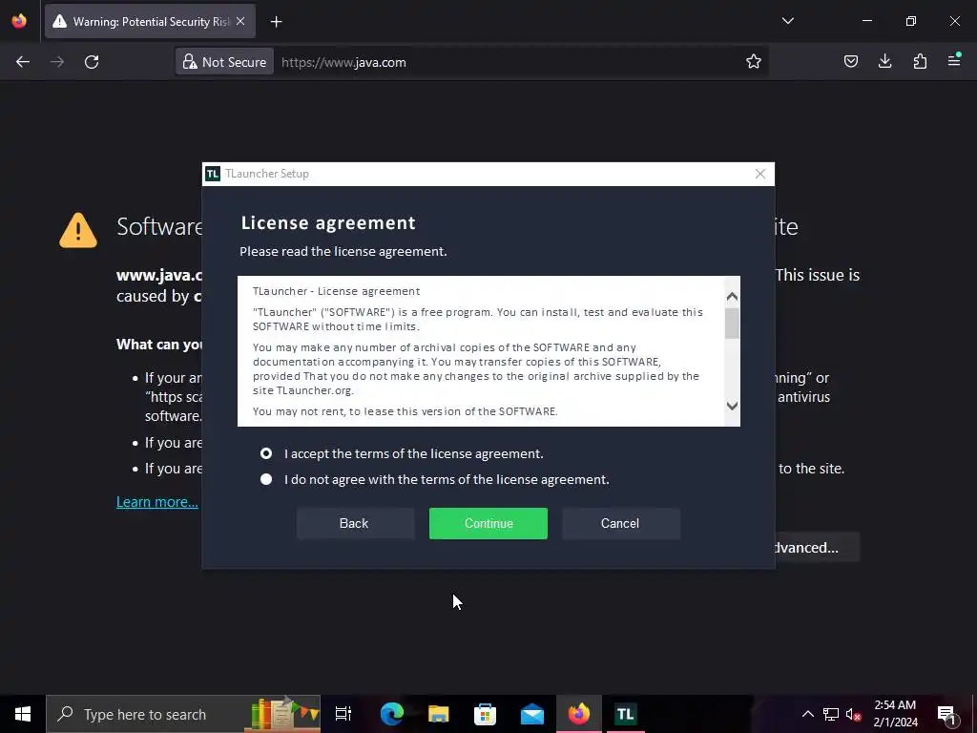Open Task View from taskbar

pos(343,714)
